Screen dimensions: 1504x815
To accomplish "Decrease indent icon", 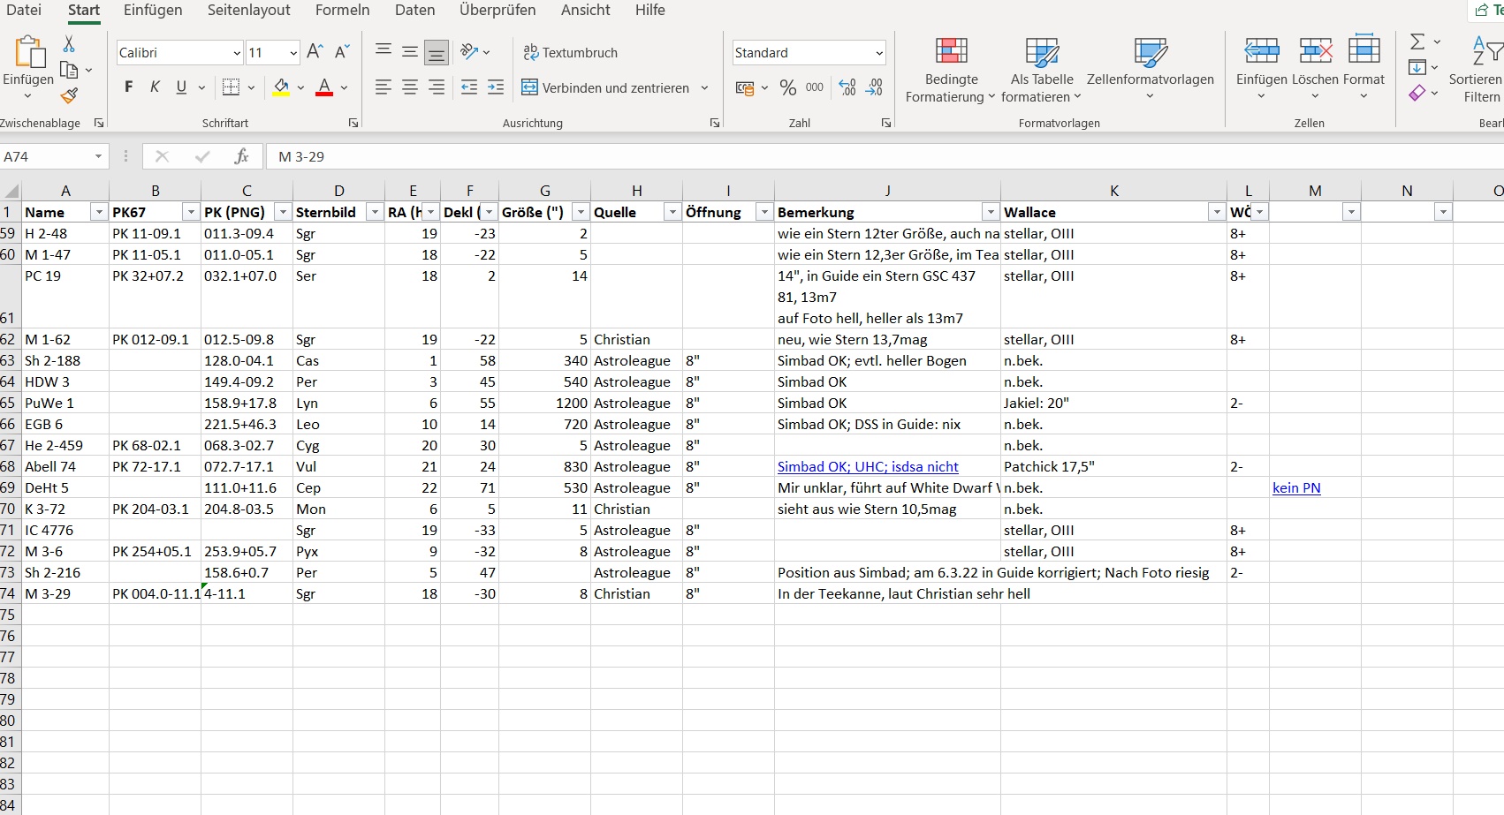I will coord(469,87).
